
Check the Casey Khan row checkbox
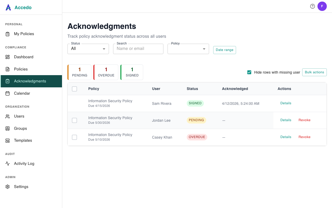pyautogui.click(x=74, y=137)
